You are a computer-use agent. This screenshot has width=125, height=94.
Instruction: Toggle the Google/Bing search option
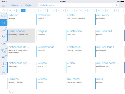point(4,44)
